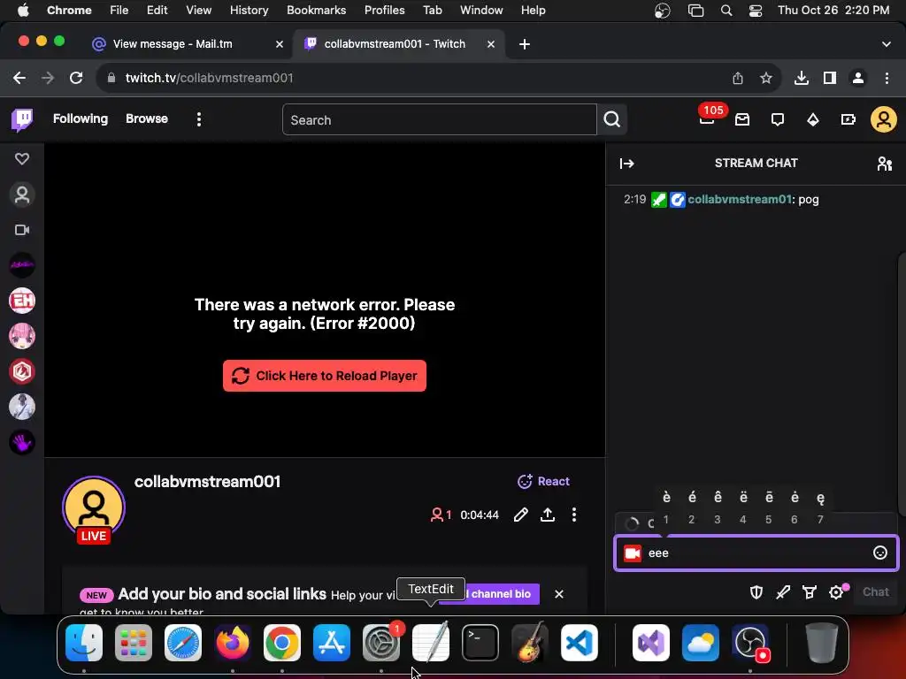Toggle Chrome side panel

[x=830, y=78]
